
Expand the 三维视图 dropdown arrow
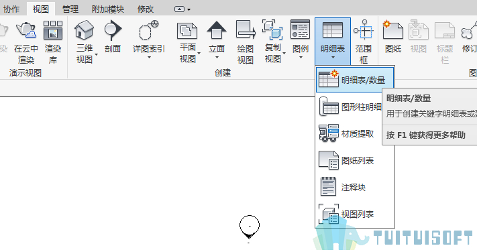(97, 54)
